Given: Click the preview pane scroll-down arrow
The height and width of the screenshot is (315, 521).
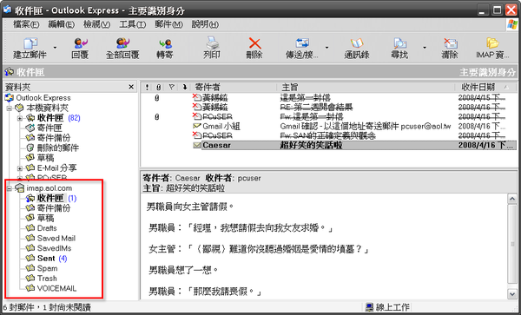Looking at the screenshot, I should click(x=512, y=293).
